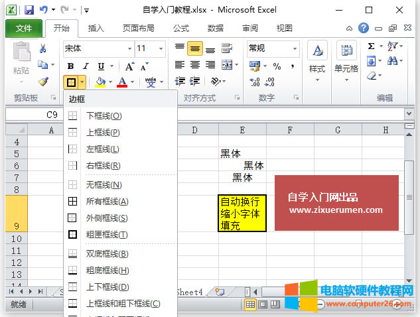This screenshot has height=317, width=420.
Task: Click the Increase Indent icon
Action: pos(194,81)
